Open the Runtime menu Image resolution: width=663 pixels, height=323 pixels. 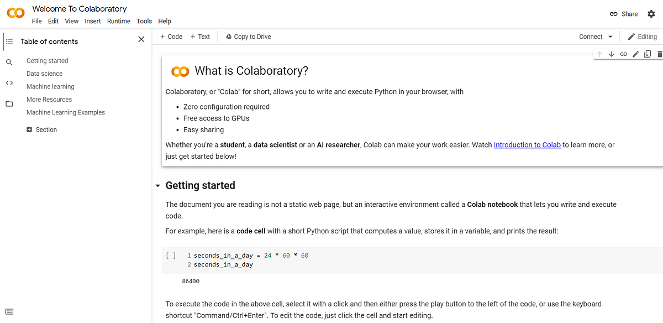click(118, 21)
